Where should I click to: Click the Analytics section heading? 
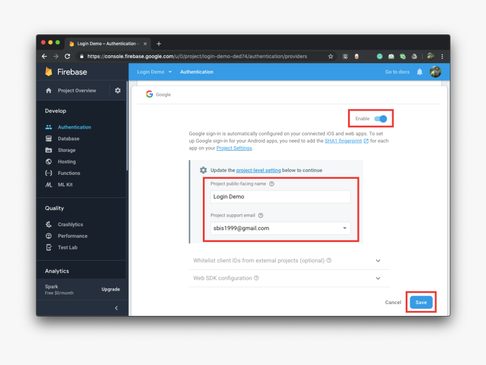coord(57,271)
